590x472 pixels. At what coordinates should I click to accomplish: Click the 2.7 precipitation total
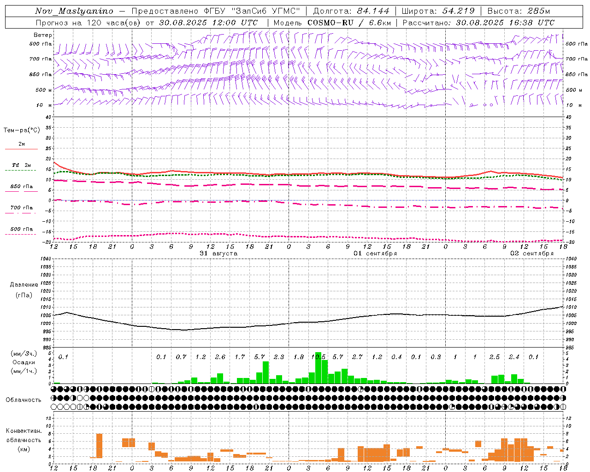pos(357,357)
